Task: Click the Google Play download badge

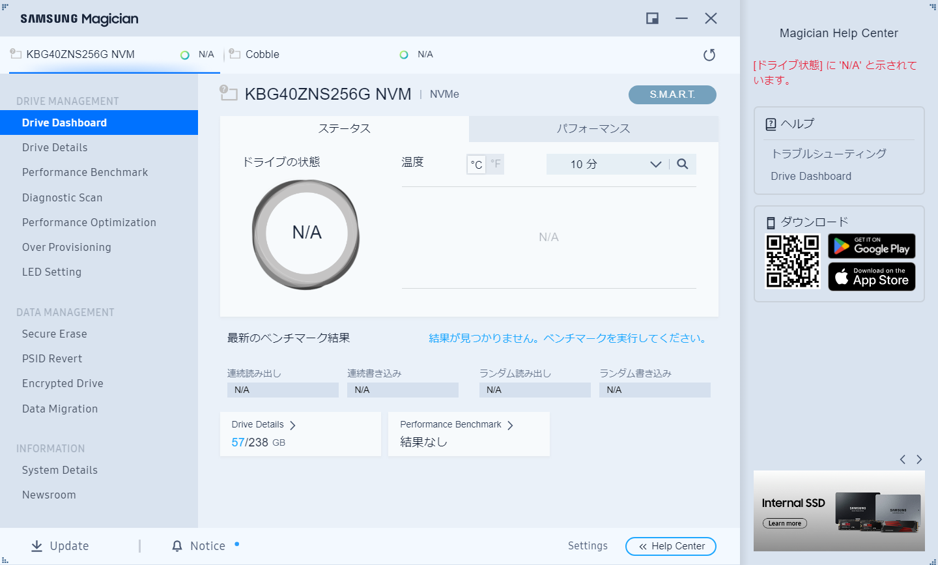Action: 872,246
